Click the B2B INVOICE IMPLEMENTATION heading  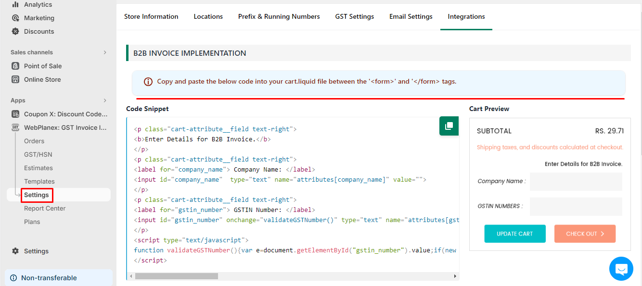pos(190,53)
